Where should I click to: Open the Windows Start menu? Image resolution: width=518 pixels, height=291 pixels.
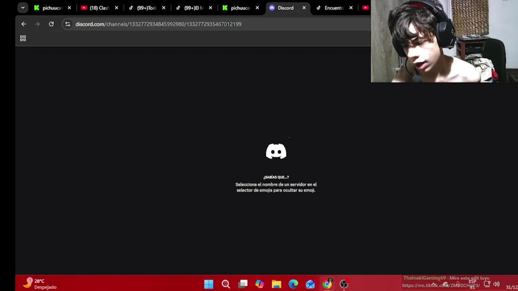click(x=209, y=284)
